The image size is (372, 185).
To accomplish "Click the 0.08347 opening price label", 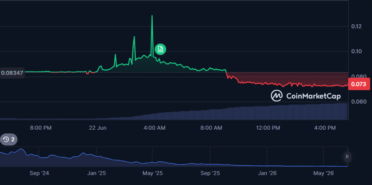I will pyautogui.click(x=12, y=73).
